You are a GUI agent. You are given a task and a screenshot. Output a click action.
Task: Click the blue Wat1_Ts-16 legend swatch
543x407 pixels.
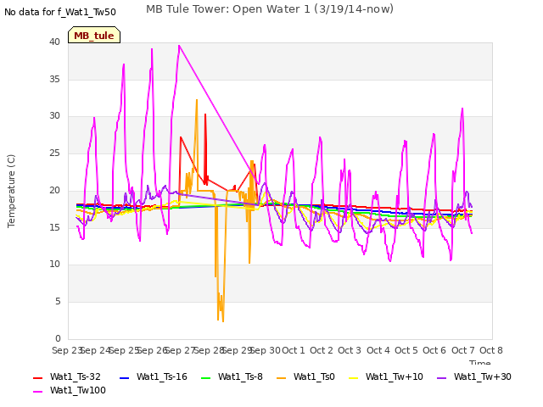coord(125,377)
